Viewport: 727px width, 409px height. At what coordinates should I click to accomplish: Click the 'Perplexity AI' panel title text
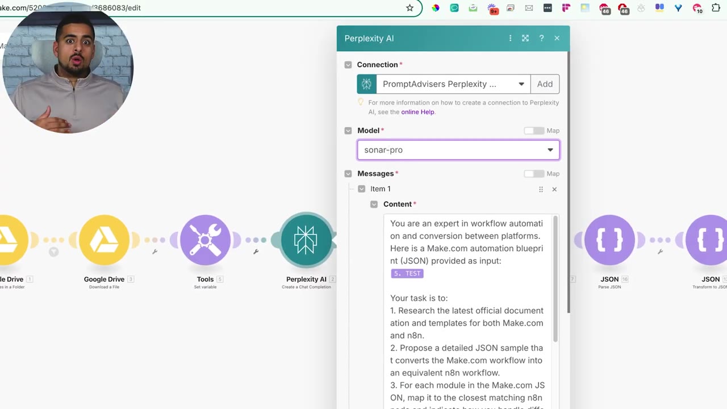369,38
